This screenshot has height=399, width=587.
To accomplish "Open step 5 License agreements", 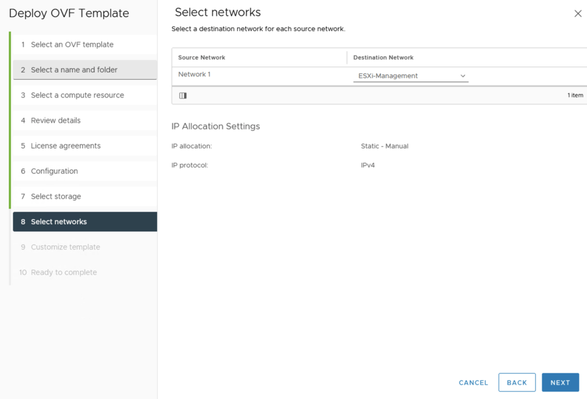I will tap(65, 146).
